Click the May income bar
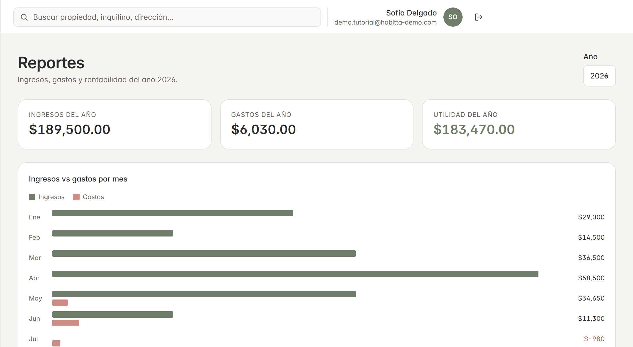The height and width of the screenshot is (347, 633). click(x=204, y=294)
